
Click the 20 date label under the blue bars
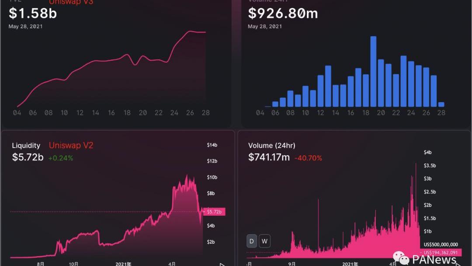[381, 113]
